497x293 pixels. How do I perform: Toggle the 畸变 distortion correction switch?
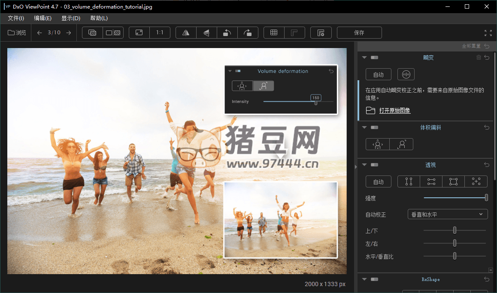point(375,57)
